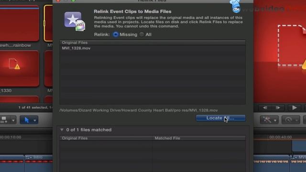Viewport: 306px width, 172px height.
Task: Select the Missing relink radio button
Action: [x=116, y=34]
